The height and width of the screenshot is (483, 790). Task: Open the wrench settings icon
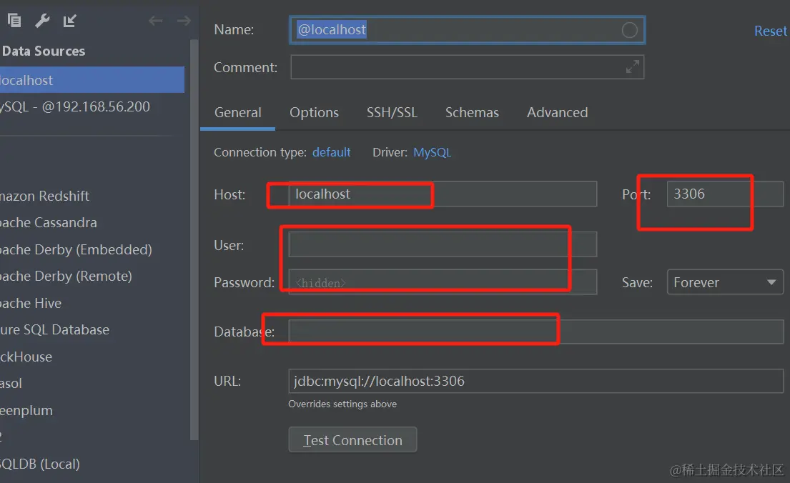click(x=42, y=21)
